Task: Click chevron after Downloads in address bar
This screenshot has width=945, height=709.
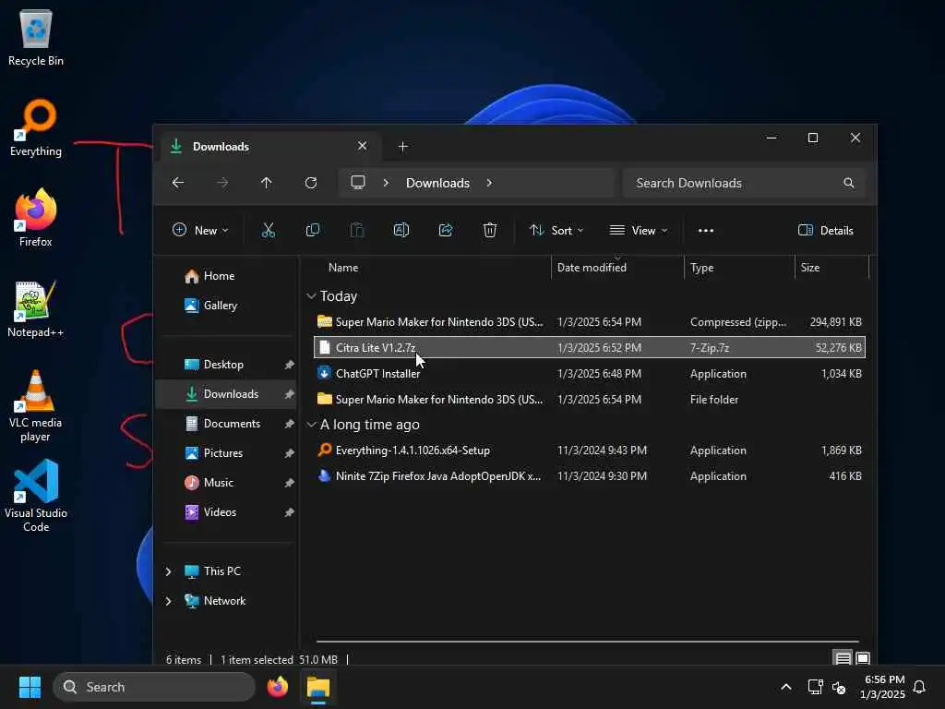Action: (x=489, y=183)
